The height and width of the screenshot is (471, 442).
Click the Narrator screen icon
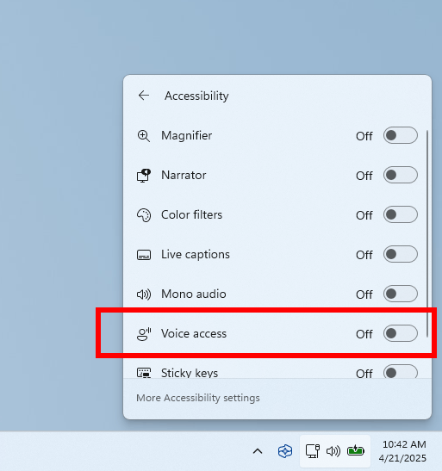coord(144,176)
